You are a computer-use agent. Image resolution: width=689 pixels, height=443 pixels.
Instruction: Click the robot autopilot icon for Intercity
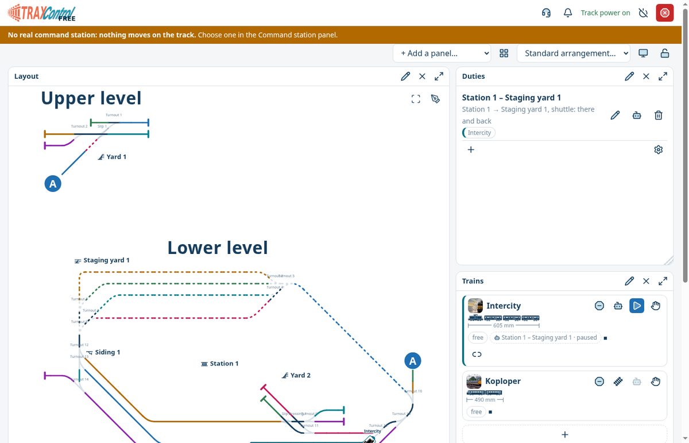pyautogui.click(x=618, y=306)
